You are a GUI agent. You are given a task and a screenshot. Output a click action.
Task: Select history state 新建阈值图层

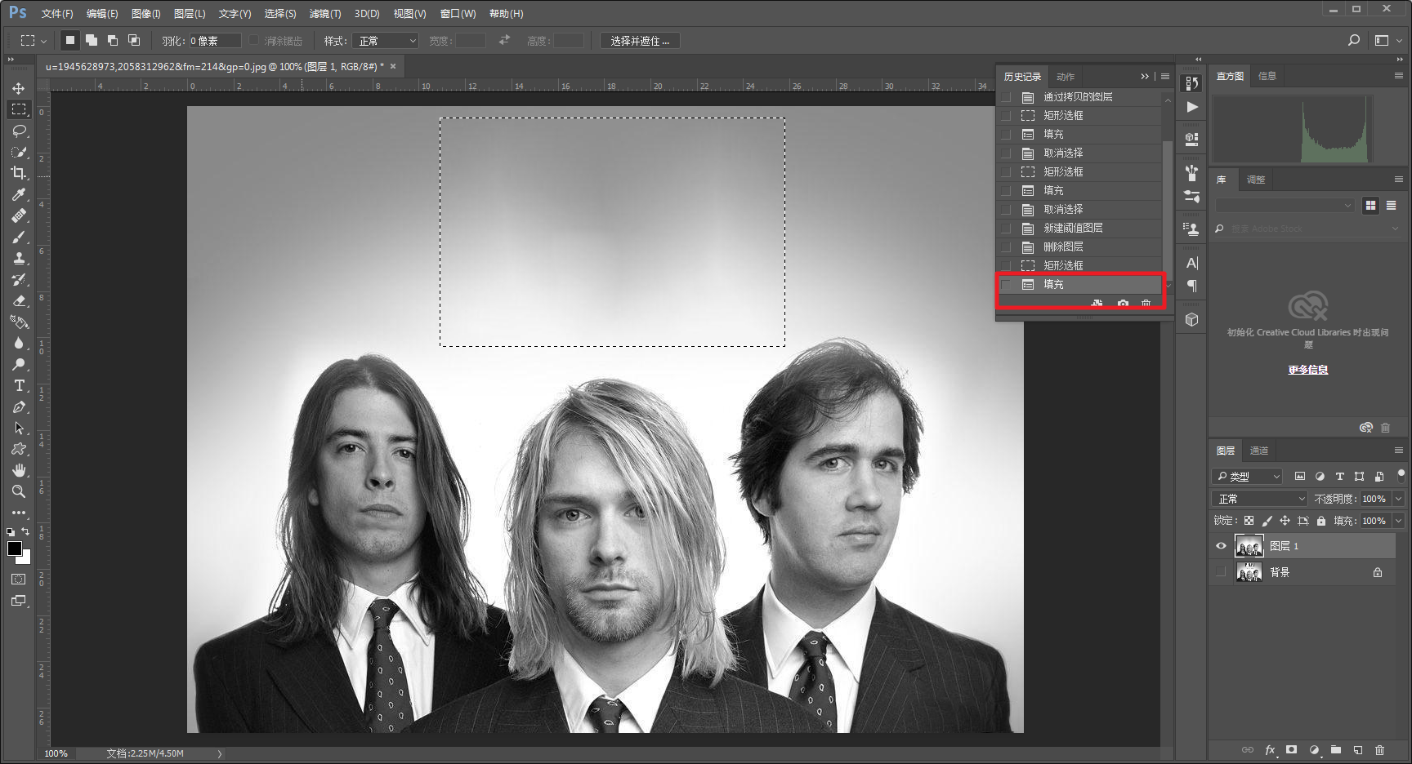1079,228
